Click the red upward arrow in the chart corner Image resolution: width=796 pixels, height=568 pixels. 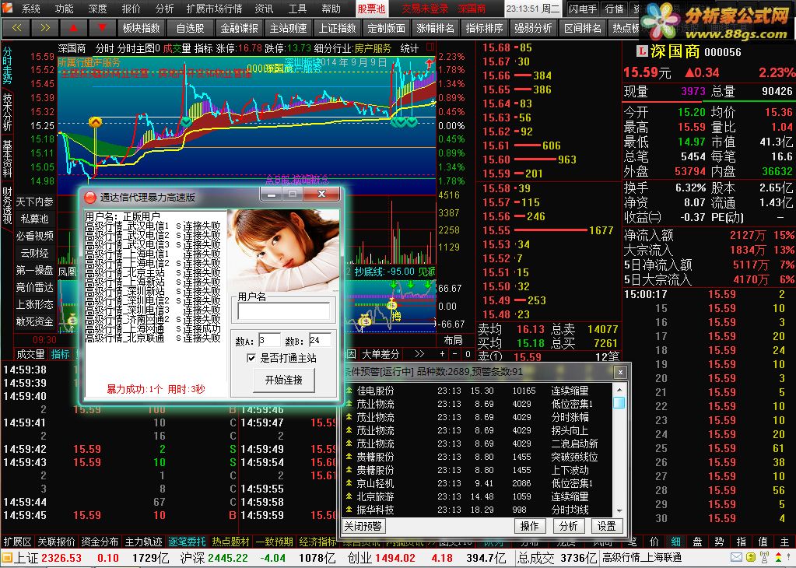point(430,64)
